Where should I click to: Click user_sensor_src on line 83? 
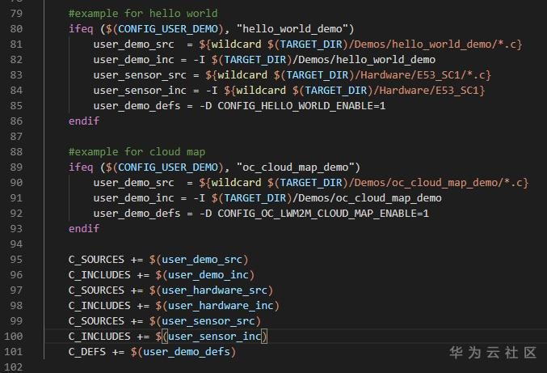(140, 75)
